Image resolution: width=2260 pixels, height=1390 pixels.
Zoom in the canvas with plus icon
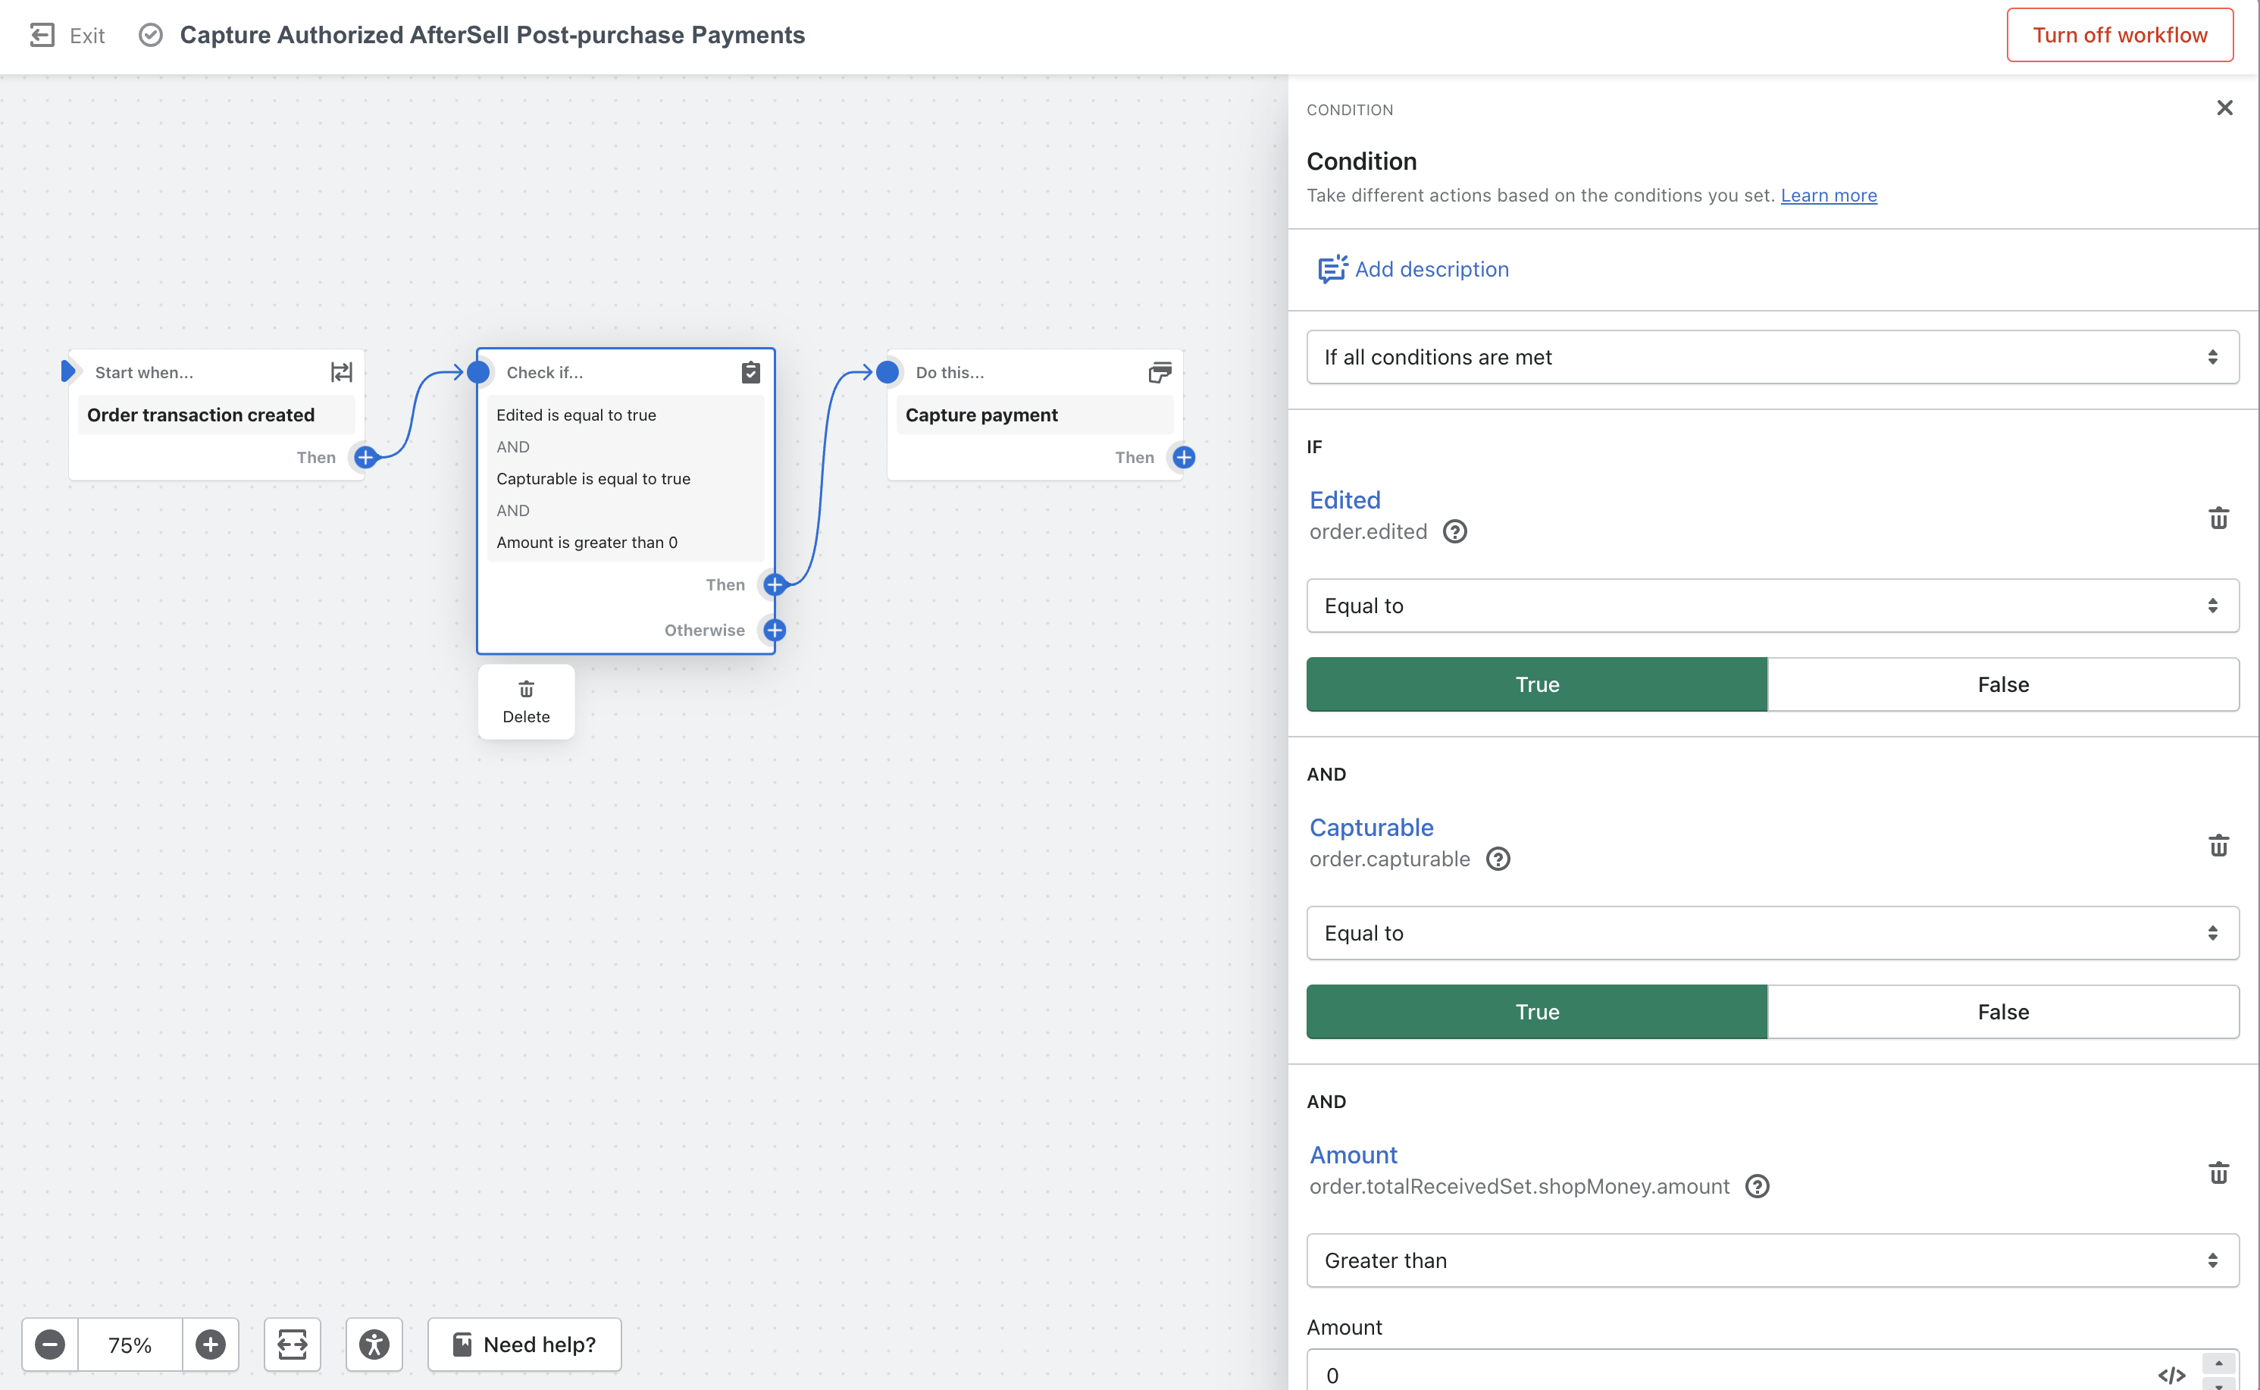pos(211,1344)
